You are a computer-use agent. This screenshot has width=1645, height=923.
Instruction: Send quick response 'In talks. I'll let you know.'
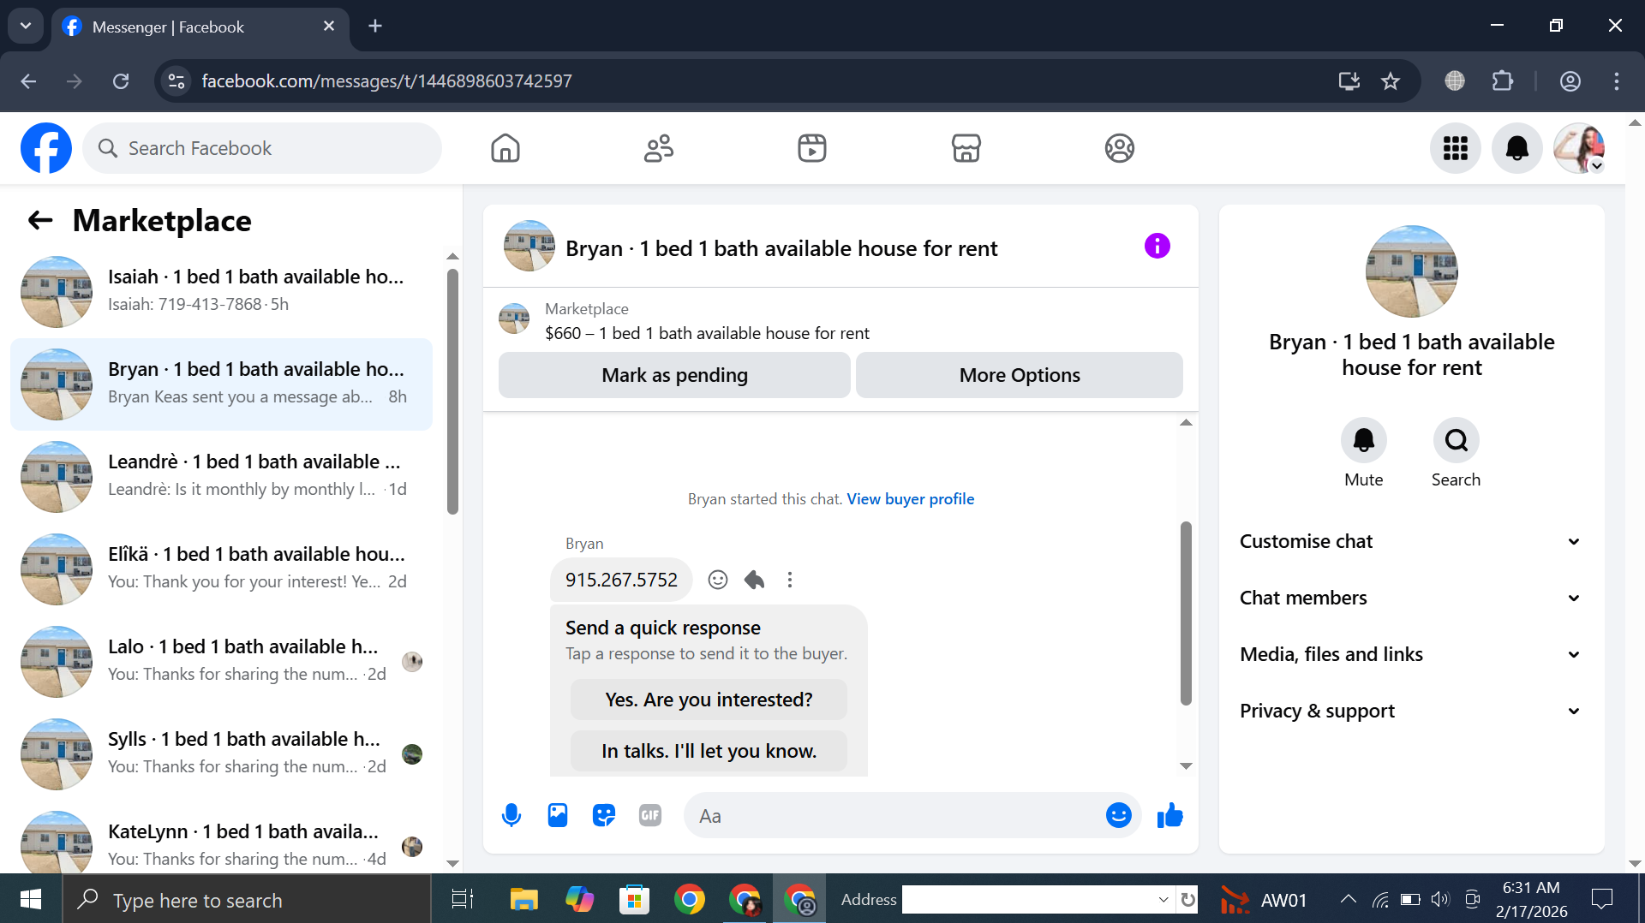tap(709, 751)
